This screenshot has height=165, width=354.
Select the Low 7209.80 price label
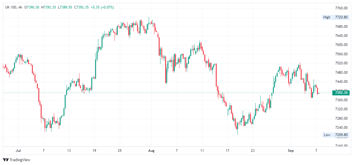335,135
